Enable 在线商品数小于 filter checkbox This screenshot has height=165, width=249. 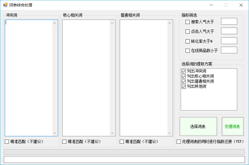tap(187, 51)
